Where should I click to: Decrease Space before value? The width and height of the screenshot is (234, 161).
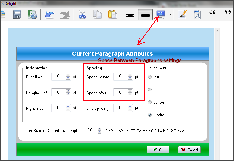point(130,78)
